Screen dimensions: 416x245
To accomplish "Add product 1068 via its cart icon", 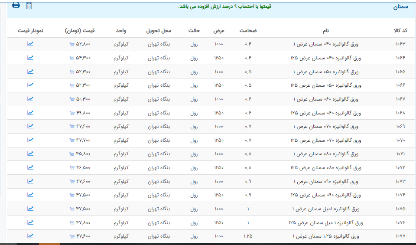I will coord(71,113).
